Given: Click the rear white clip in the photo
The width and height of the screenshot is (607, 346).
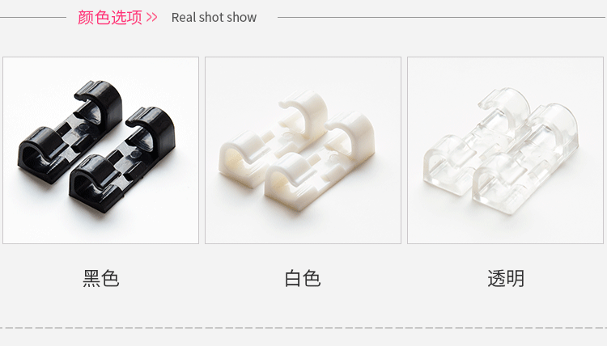Looking at the screenshot, I should (x=273, y=139).
